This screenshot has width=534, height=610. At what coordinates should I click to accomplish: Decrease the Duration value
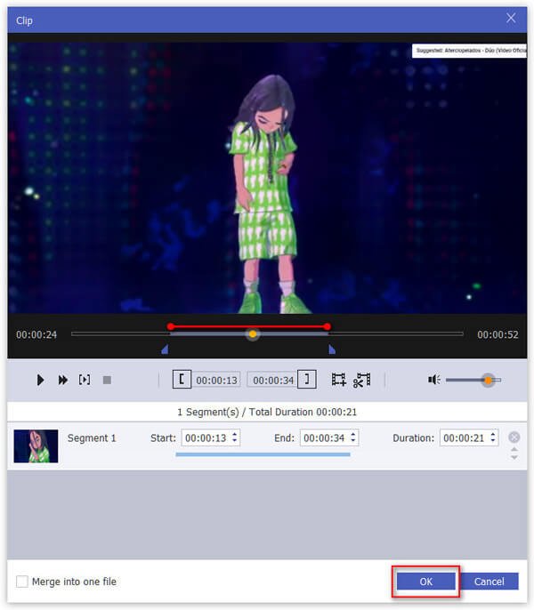coord(493,441)
